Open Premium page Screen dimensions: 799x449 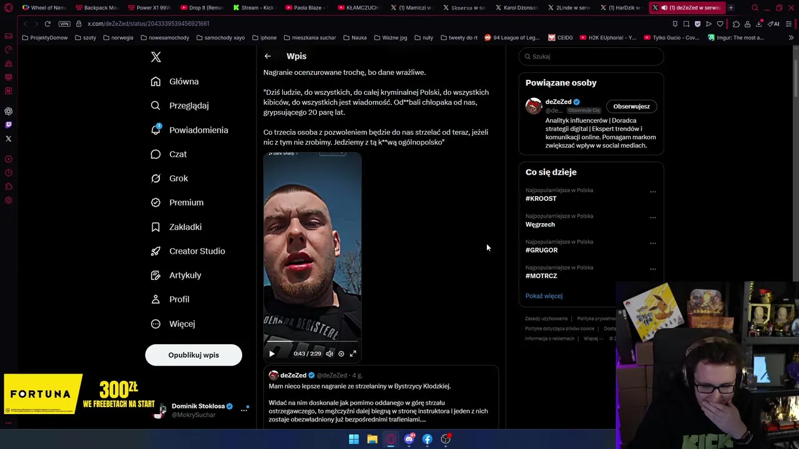pyautogui.click(x=177, y=202)
